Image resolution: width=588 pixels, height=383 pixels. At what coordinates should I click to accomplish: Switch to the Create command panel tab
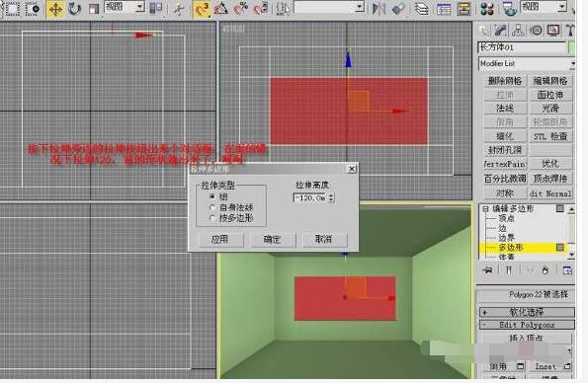click(x=484, y=30)
